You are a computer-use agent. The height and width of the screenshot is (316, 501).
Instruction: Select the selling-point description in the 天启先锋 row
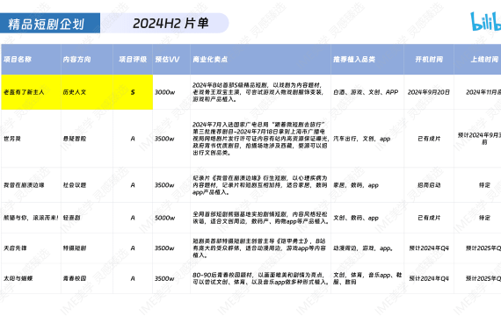pos(259,248)
